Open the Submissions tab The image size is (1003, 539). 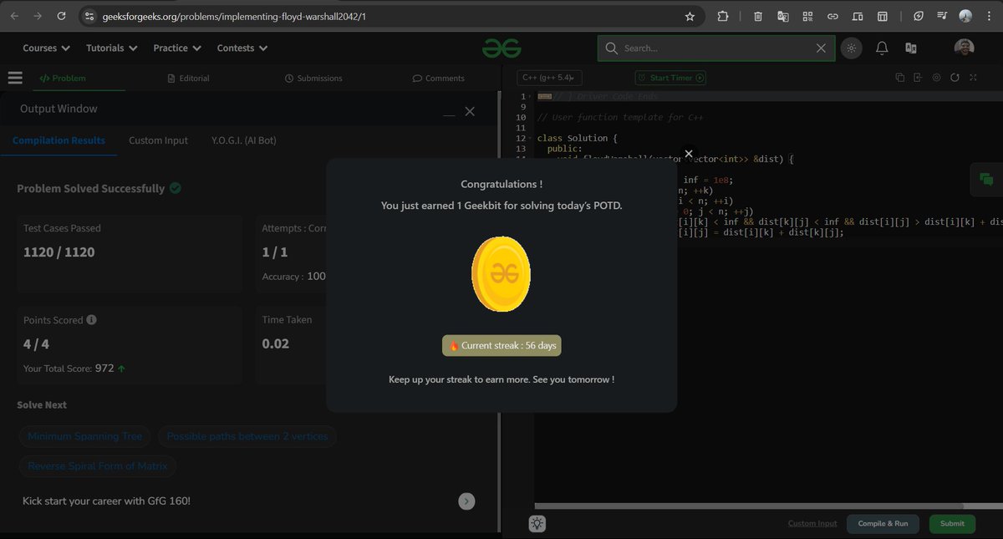pos(313,79)
